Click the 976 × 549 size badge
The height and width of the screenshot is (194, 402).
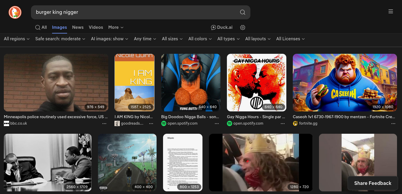pos(96,107)
